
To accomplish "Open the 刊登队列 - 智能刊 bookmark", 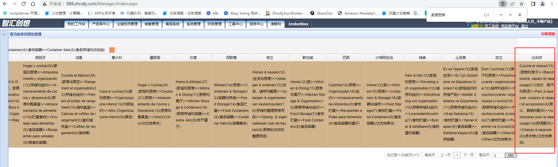I will [139, 13].
